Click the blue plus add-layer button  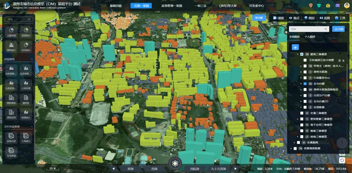coord(295,48)
